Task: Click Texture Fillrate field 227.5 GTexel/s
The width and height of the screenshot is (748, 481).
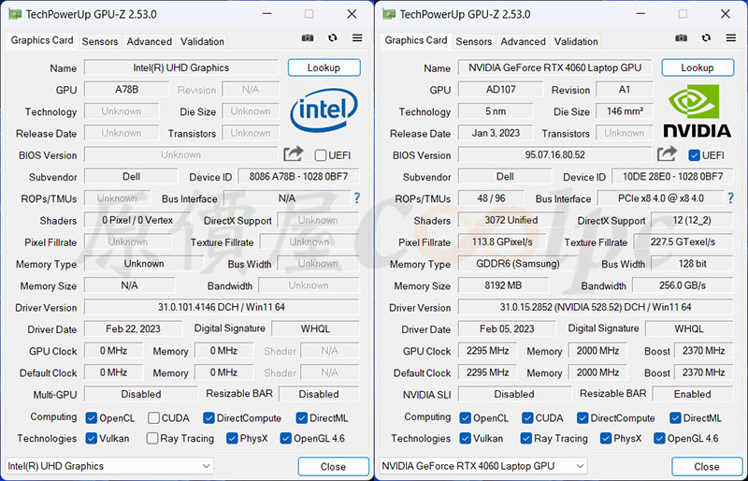Action: [x=683, y=241]
